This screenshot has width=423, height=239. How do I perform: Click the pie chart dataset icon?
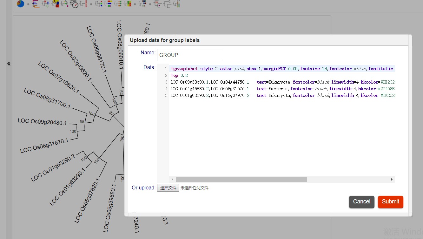[21, 4]
